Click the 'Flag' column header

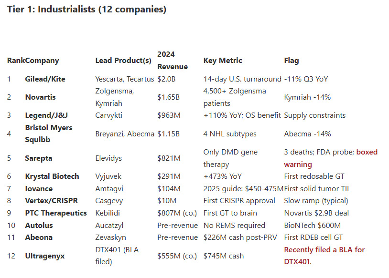point(292,61)
